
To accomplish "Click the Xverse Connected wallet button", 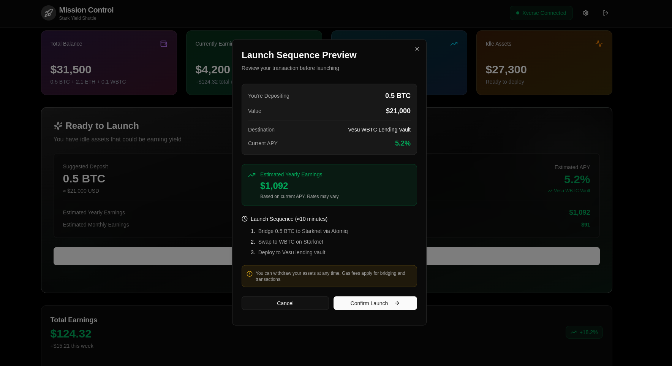I will click(541, 13).
